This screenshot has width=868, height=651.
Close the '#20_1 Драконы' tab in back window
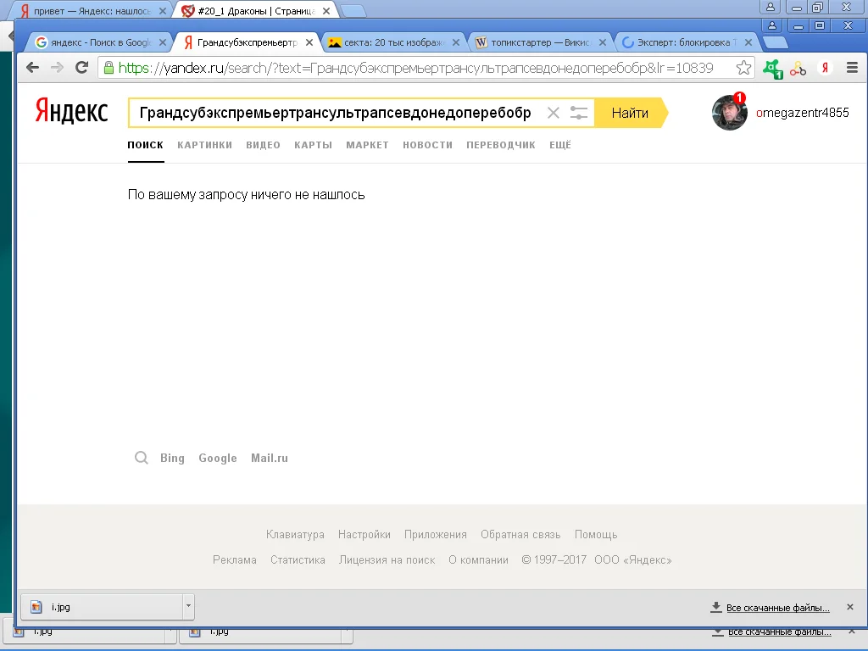pos(326,11)
